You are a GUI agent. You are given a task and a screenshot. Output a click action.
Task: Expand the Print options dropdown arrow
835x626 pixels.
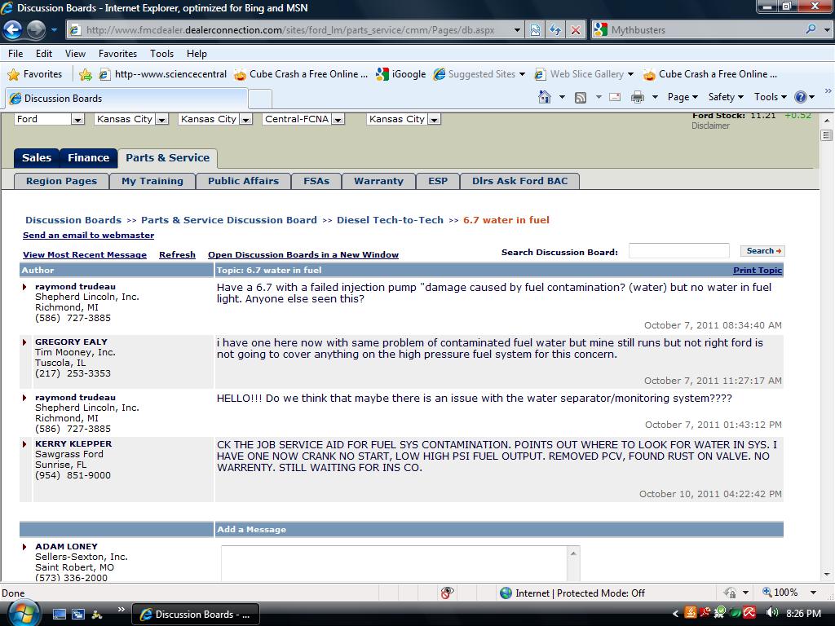coord(655,97)
